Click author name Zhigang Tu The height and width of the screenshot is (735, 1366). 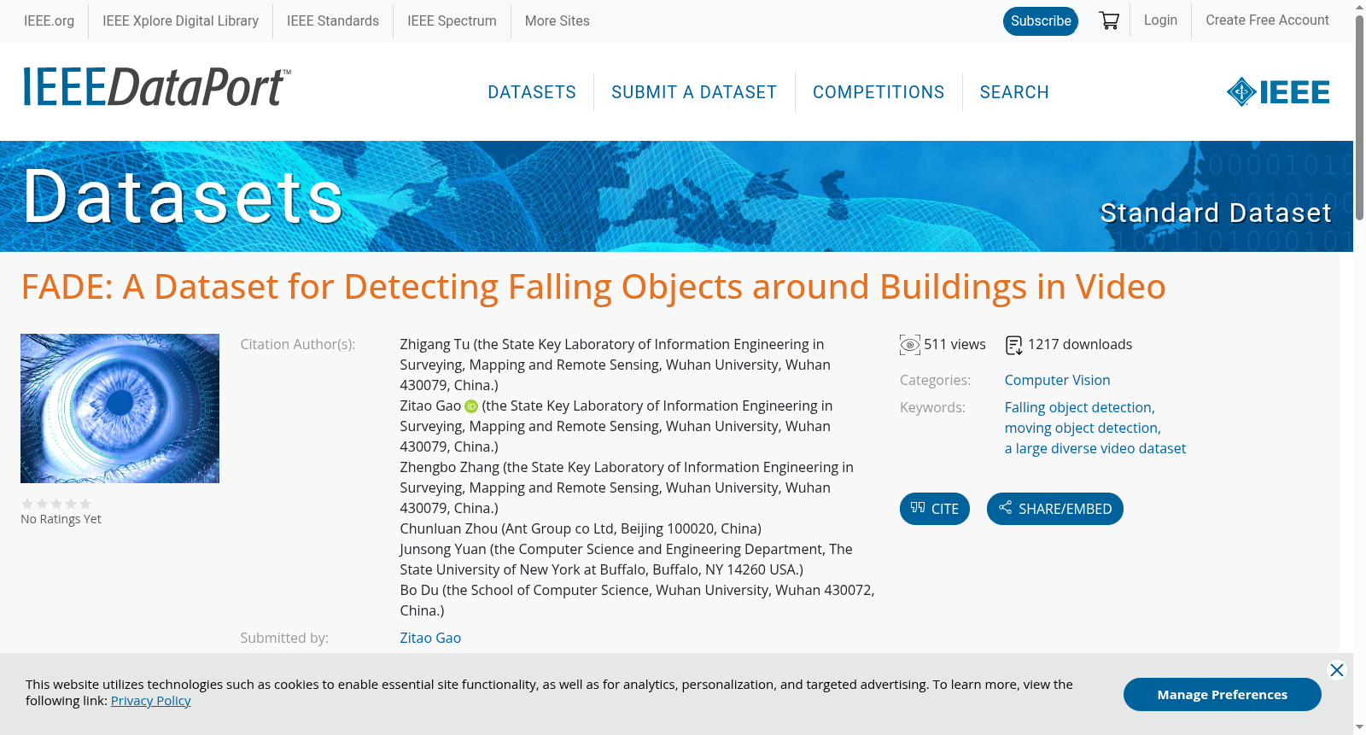435,345
